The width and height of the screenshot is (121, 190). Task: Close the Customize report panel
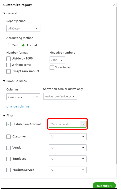(114, 5)
